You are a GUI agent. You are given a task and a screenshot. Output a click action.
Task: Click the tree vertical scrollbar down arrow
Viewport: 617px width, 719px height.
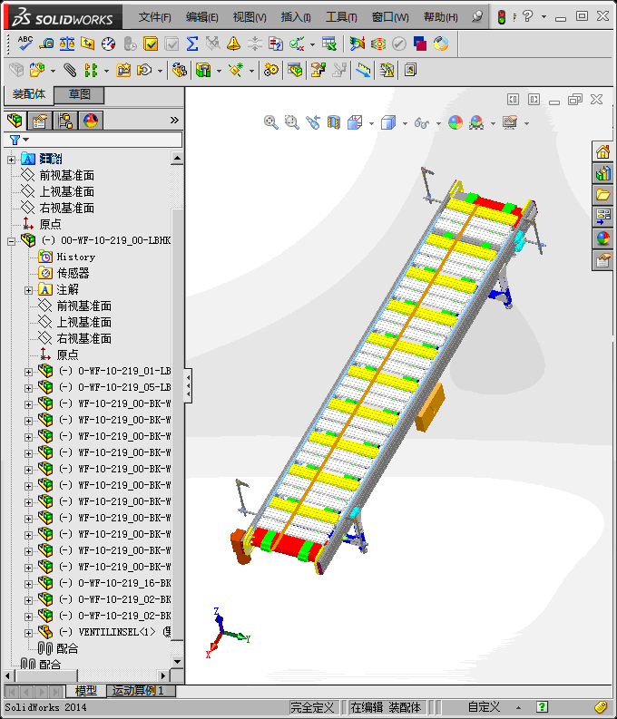pyautogui.click(x=177, y=661)
